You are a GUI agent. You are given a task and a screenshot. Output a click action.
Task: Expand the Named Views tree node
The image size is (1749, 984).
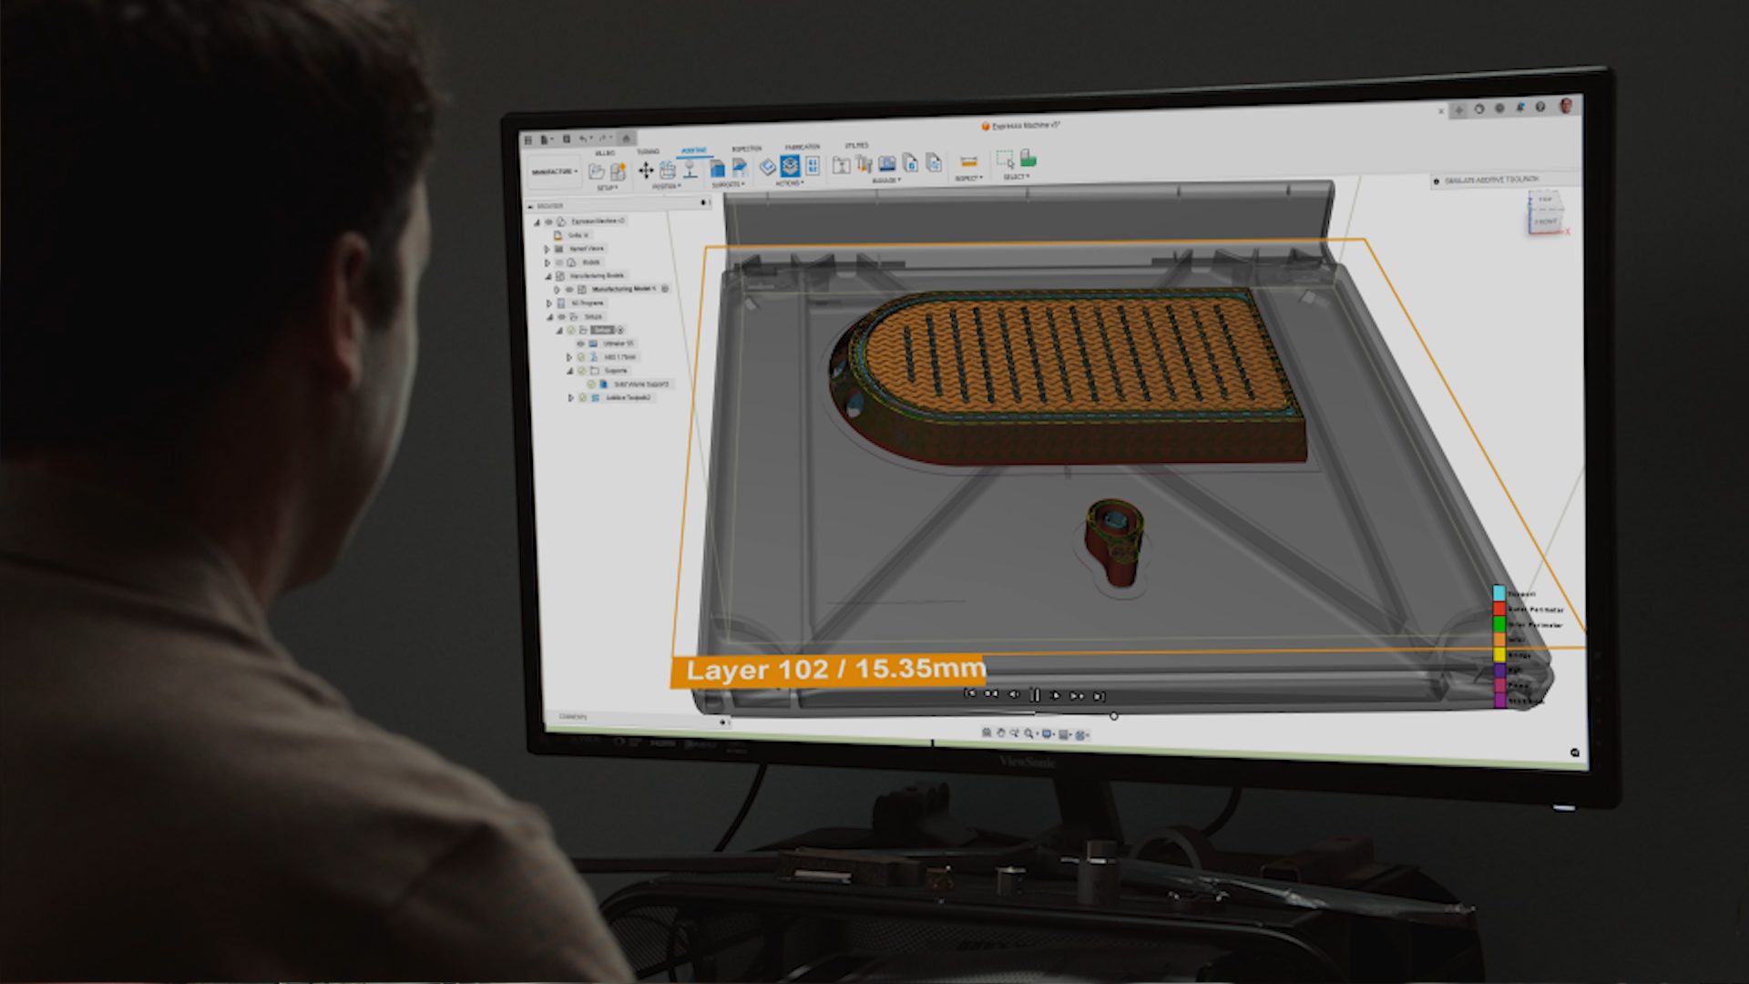[547, 248]
